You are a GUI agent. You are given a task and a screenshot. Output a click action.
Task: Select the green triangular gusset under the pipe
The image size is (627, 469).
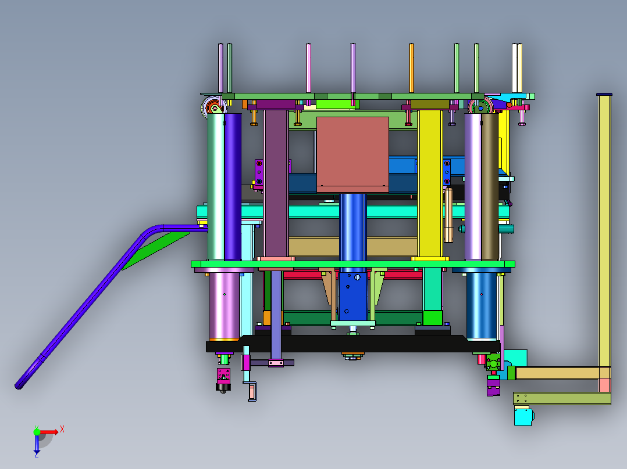pos(156,251)
